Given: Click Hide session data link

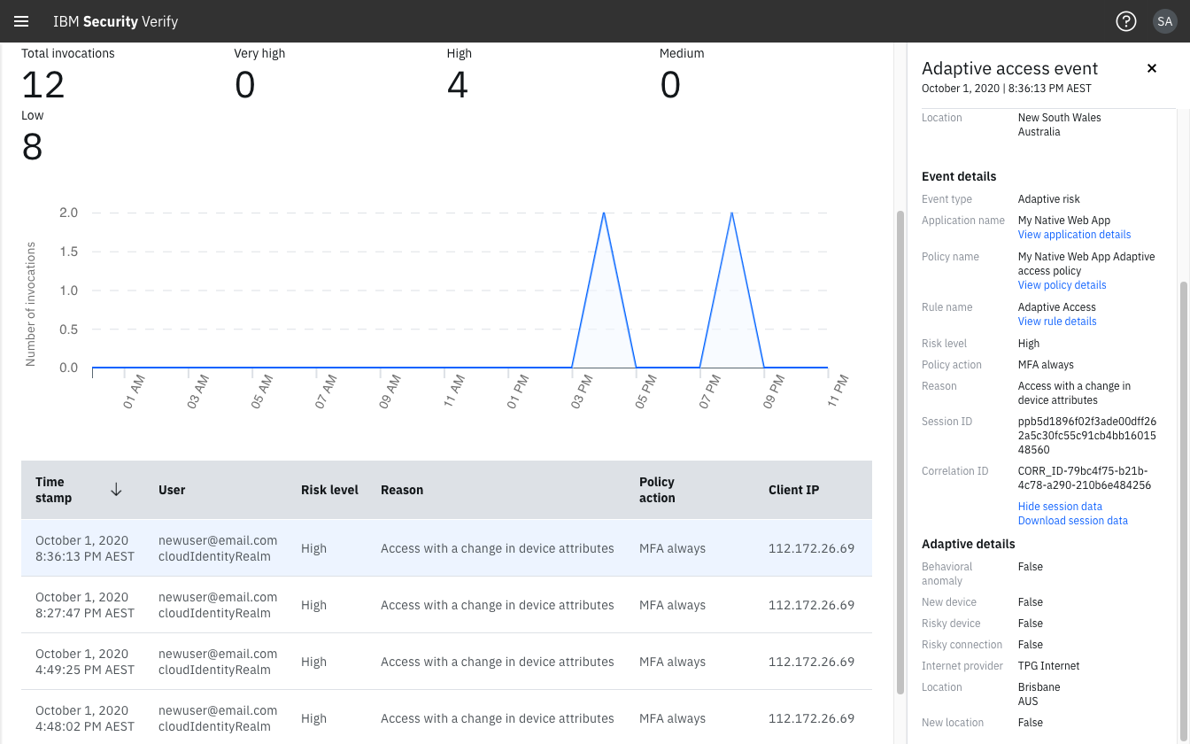Looking at the screenshot, I should click(1060, 507).
